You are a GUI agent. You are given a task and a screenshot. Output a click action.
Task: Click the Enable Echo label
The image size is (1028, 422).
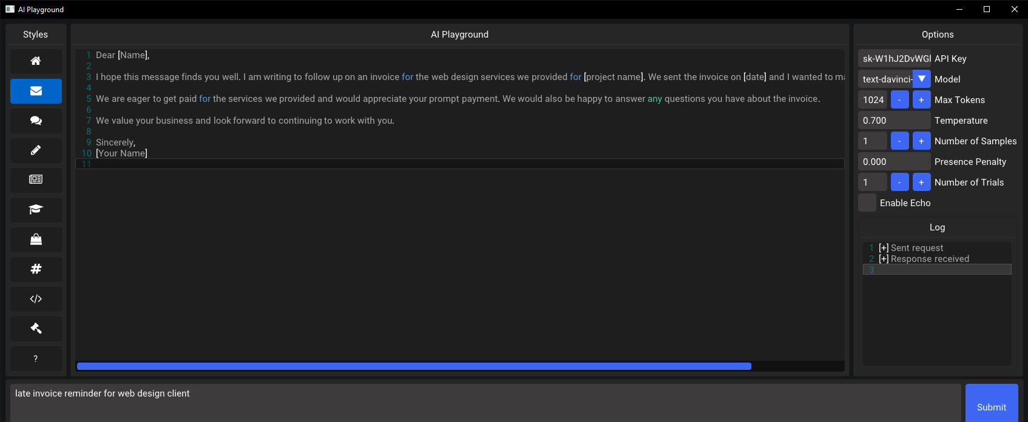click(x=905, y=203)
